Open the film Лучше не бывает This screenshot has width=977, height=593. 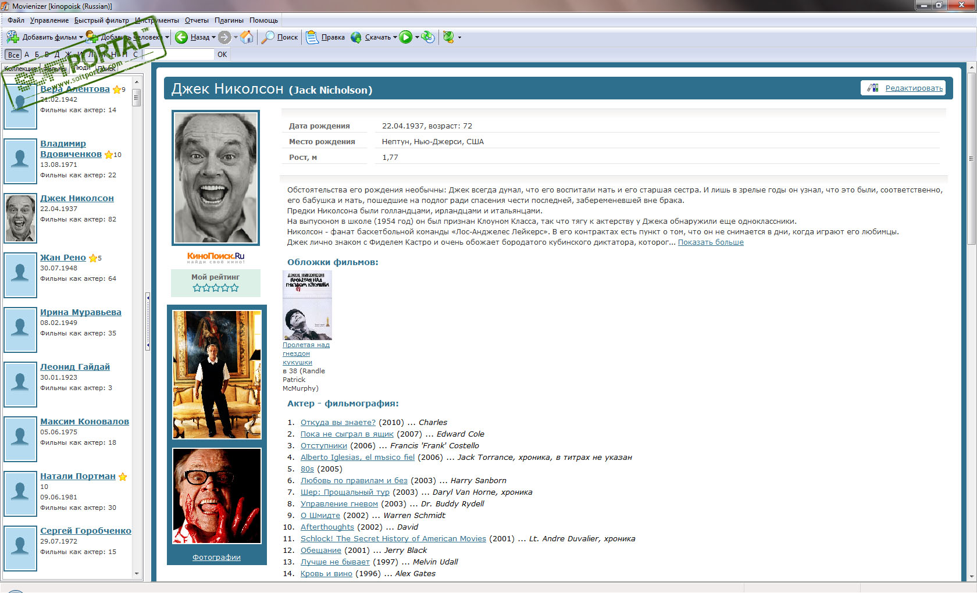[x=335, y=562]
